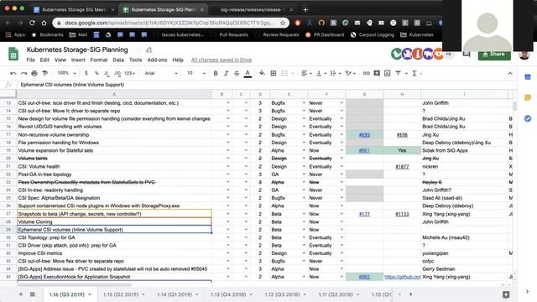Open the Edit menu
537x302 pixels.
click(44, 60)
